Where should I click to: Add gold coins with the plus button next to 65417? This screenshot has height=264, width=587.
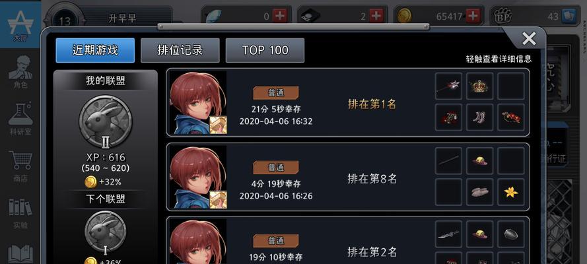[473, 16]
